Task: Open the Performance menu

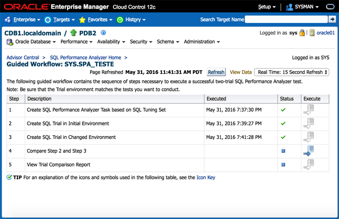Action: point(77,42)
